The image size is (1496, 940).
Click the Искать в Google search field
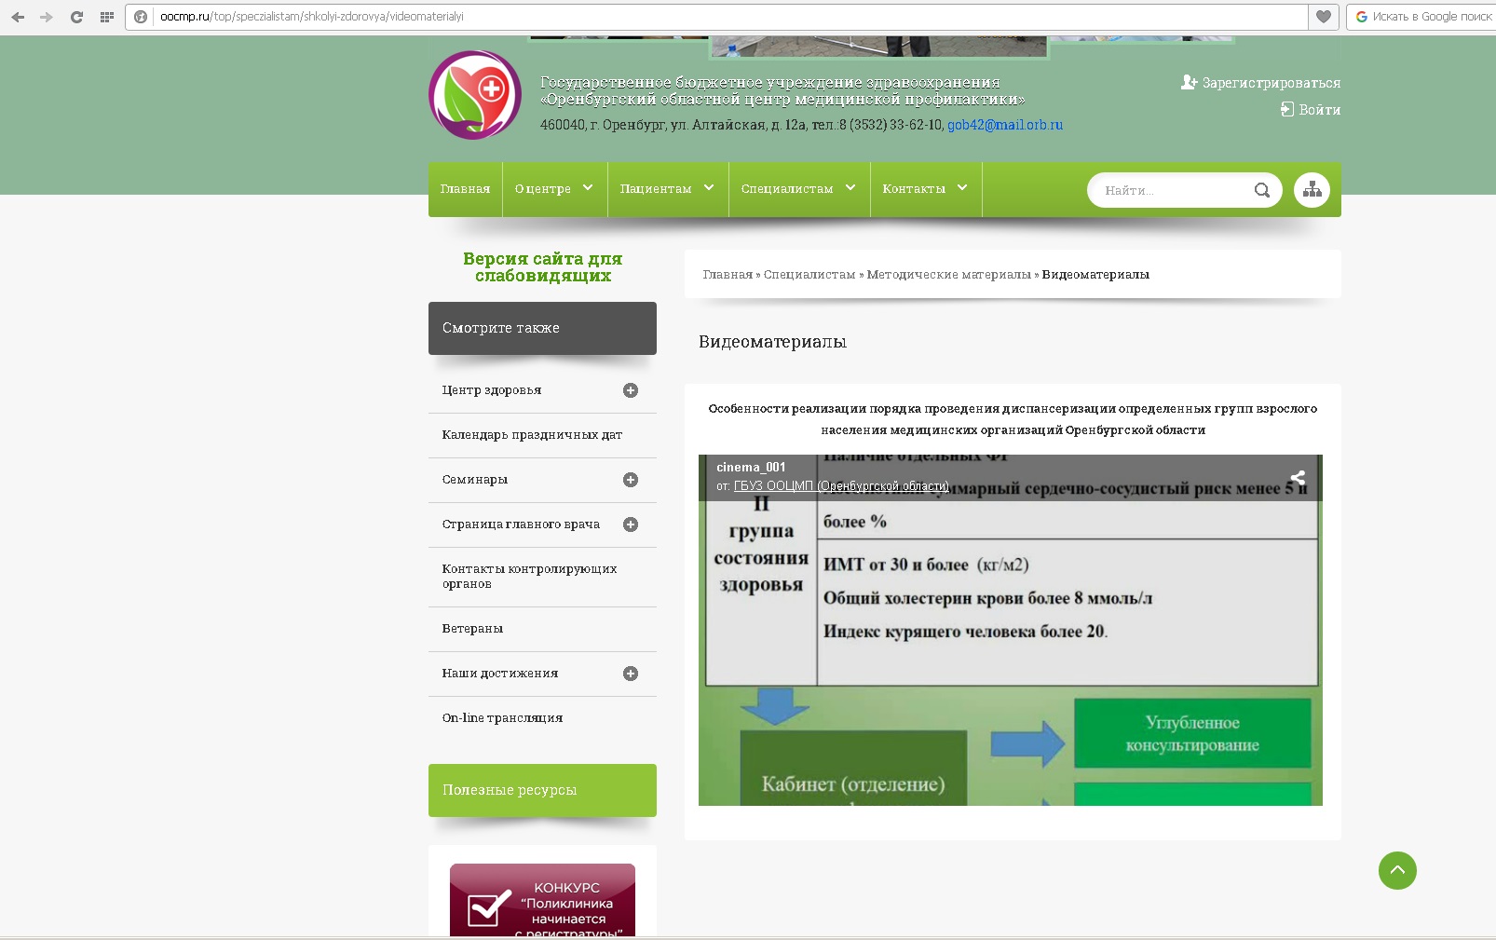click(x=1431, y=17)
